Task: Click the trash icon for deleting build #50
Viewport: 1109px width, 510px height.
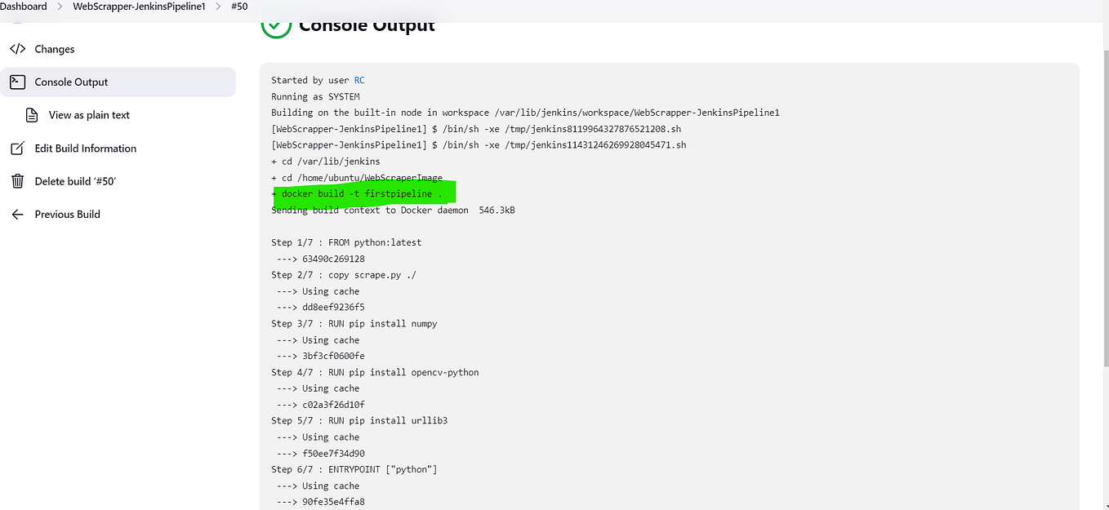Action: pyautogui.click(x=17, y=180)
